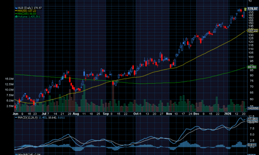Click the Dec label on the date axis
The width and height of the screenshot is (259, 155).
196,114
